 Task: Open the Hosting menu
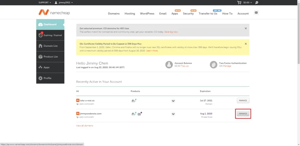tap(130, 13)
